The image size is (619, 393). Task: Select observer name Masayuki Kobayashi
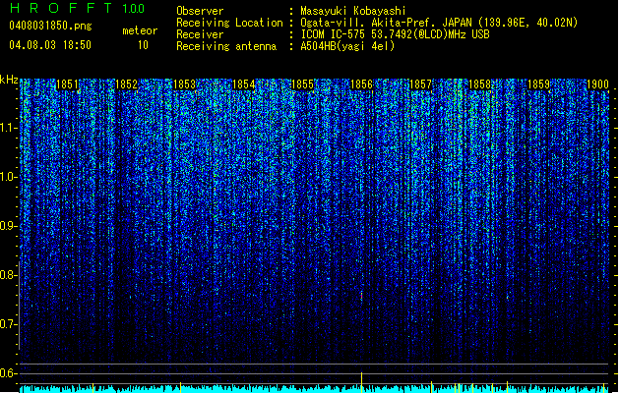[x=353, y=11]
